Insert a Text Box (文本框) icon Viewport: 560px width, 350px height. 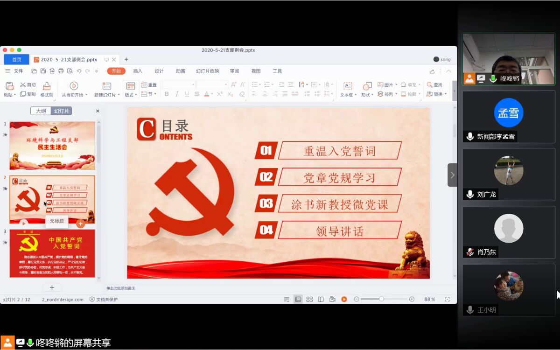[x=348, y=86]
